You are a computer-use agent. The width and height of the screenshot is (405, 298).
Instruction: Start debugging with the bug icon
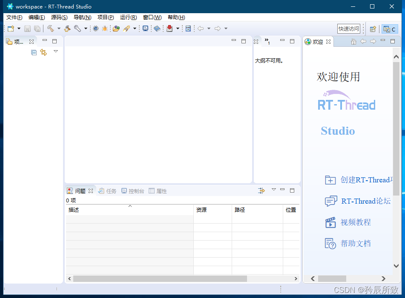(x=105, y=28)
